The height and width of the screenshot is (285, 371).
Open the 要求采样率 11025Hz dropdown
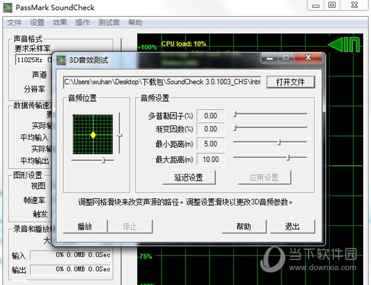coord(33,60)
